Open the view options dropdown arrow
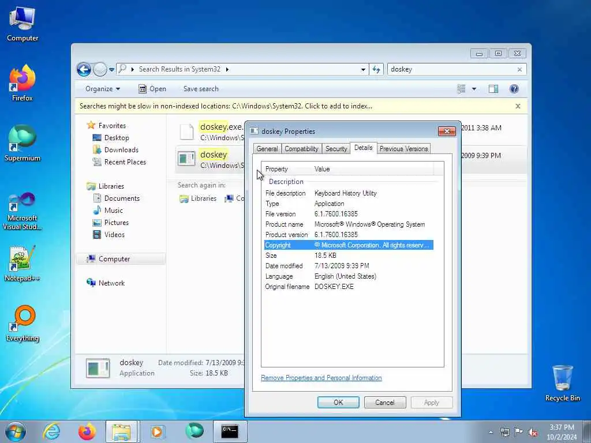This screenshot has width=591, height=443. pos(474,89)
